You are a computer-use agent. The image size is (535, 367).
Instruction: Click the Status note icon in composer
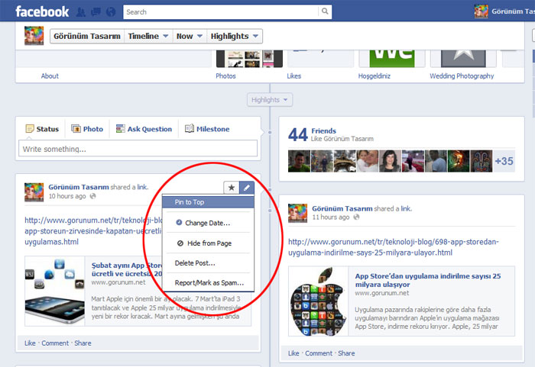30,128
